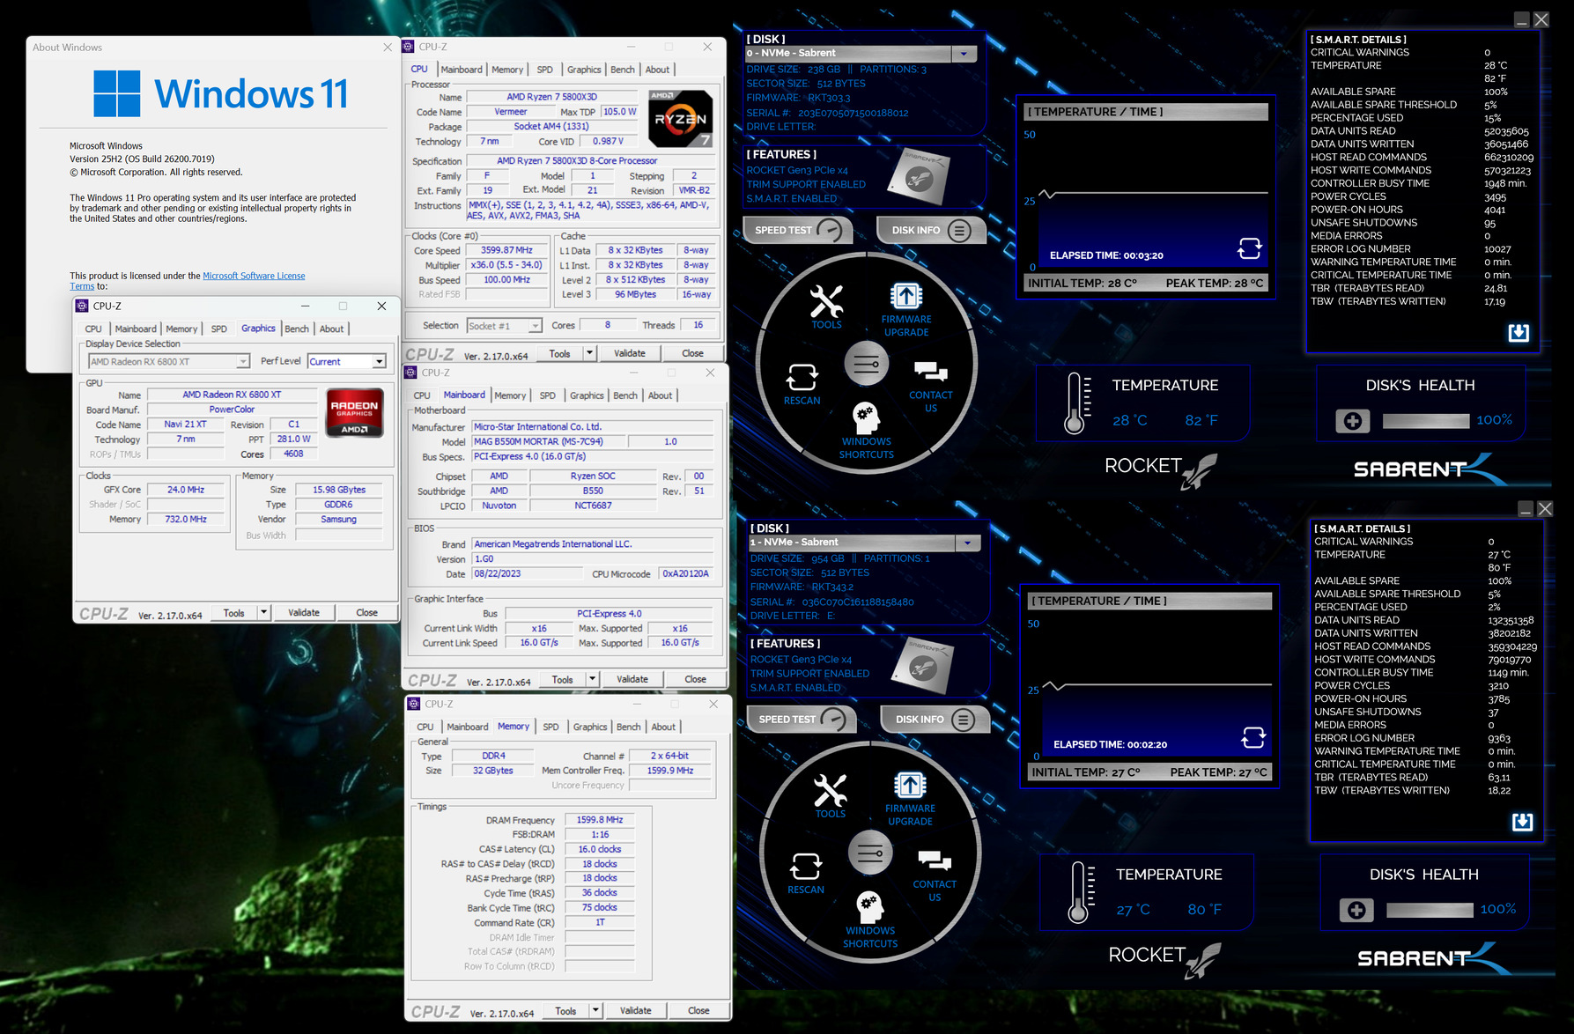Select Cycle Time value '36 clocks'
The height and width of the screenshot is (1034, 1574).
click(599, 893)
